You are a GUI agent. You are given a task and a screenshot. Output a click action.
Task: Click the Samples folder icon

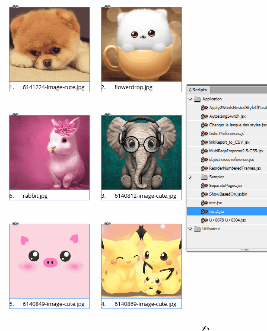(204, 177)
